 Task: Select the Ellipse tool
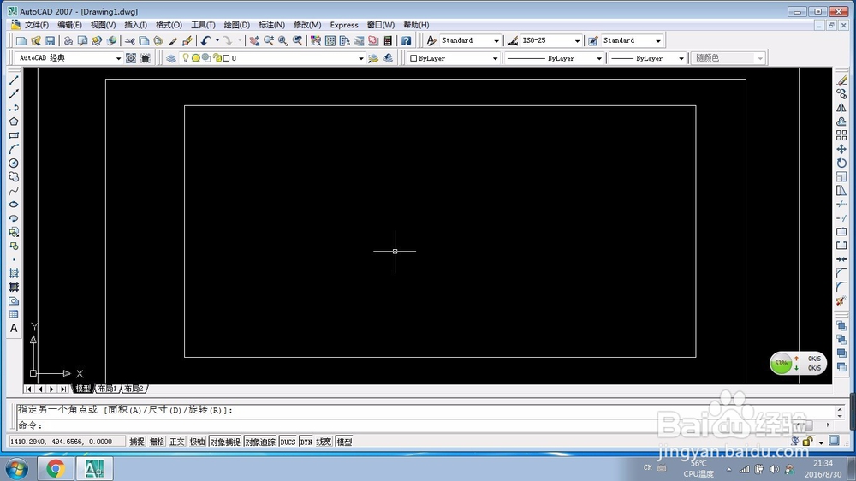[14, 205]
